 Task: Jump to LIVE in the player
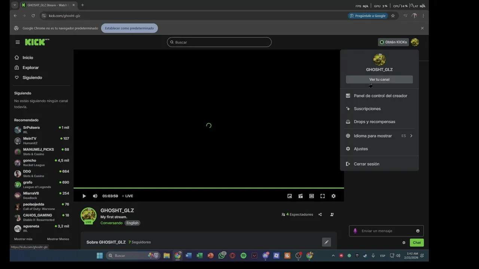point(128,196)
